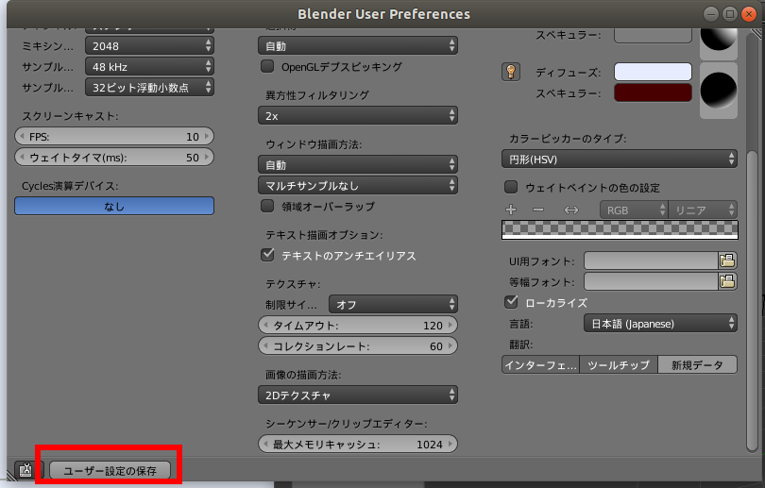The width and height of the screenshot is (765, 488).
Task: Click the weight paint color ramp bar
Action: coord(620,229)
